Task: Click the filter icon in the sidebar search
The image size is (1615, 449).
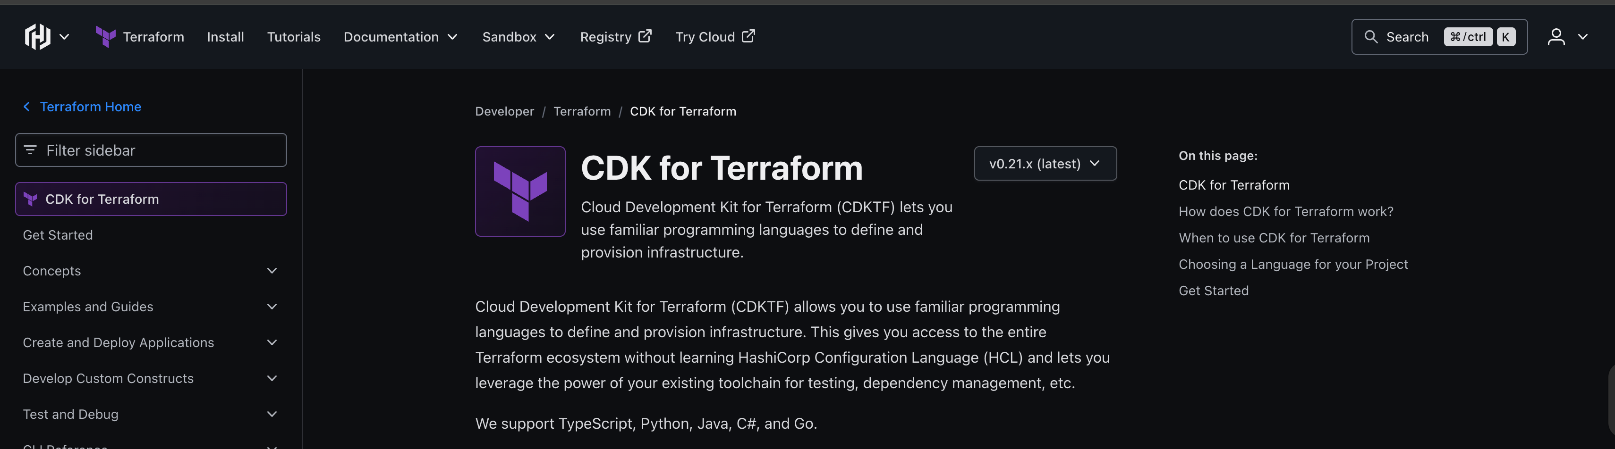Action: coord(30,150)
